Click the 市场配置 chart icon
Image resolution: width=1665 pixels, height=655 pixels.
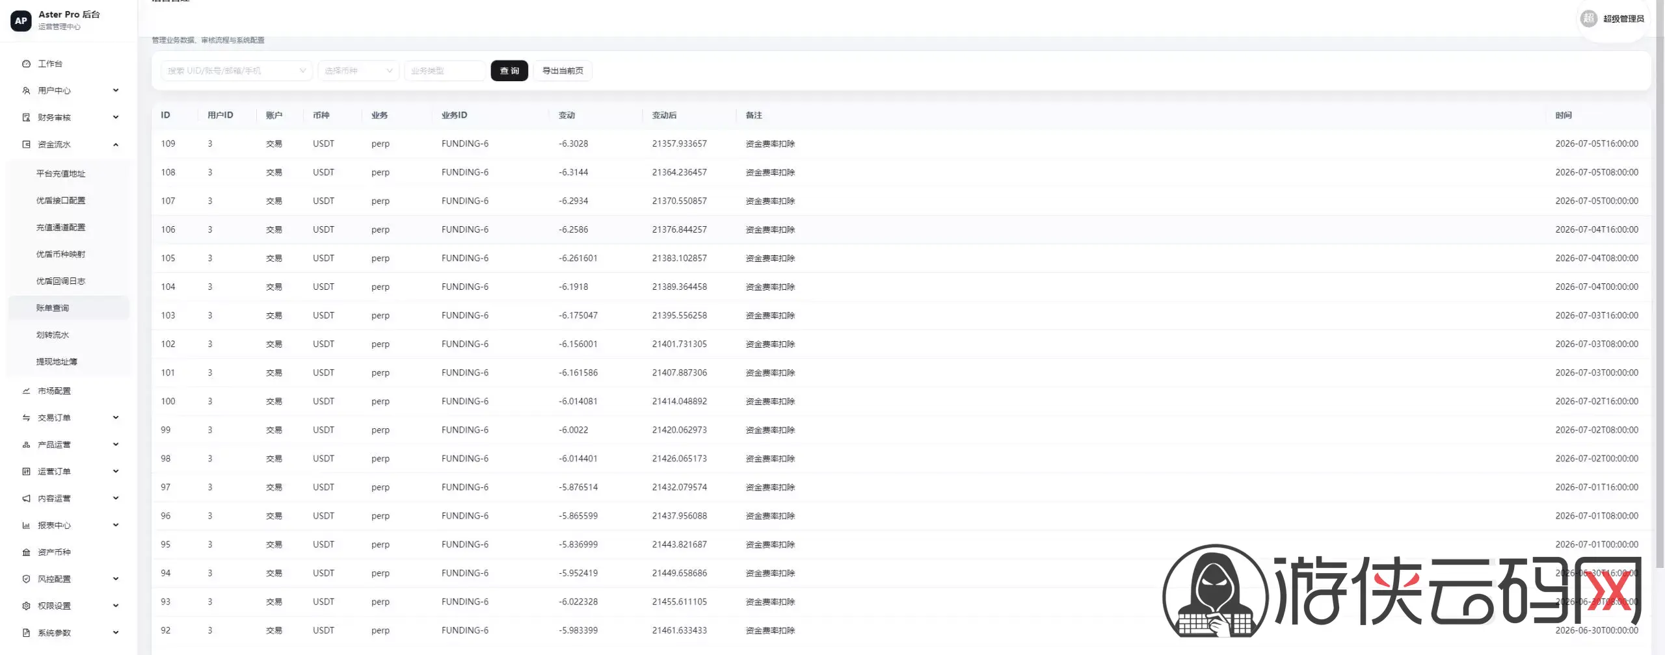[26, 391]
